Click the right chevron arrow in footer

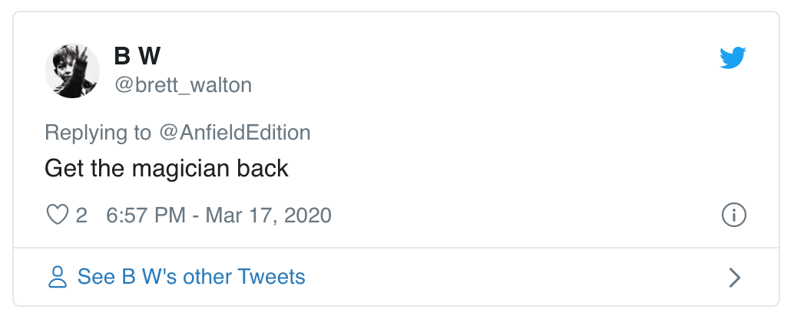tap(734, 277)
